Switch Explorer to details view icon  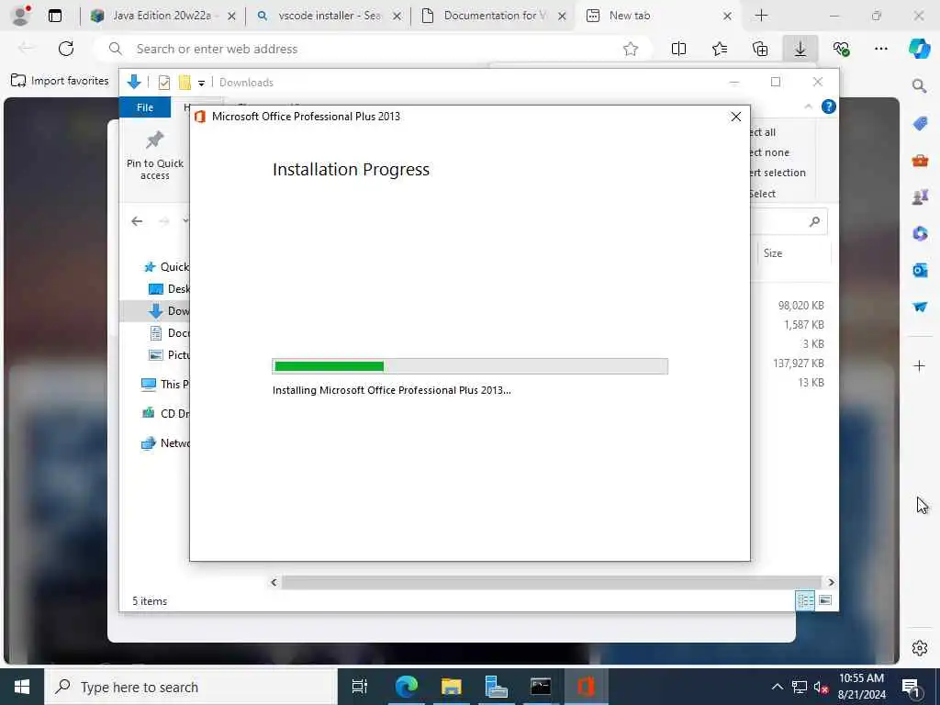(x=805, y=600)
